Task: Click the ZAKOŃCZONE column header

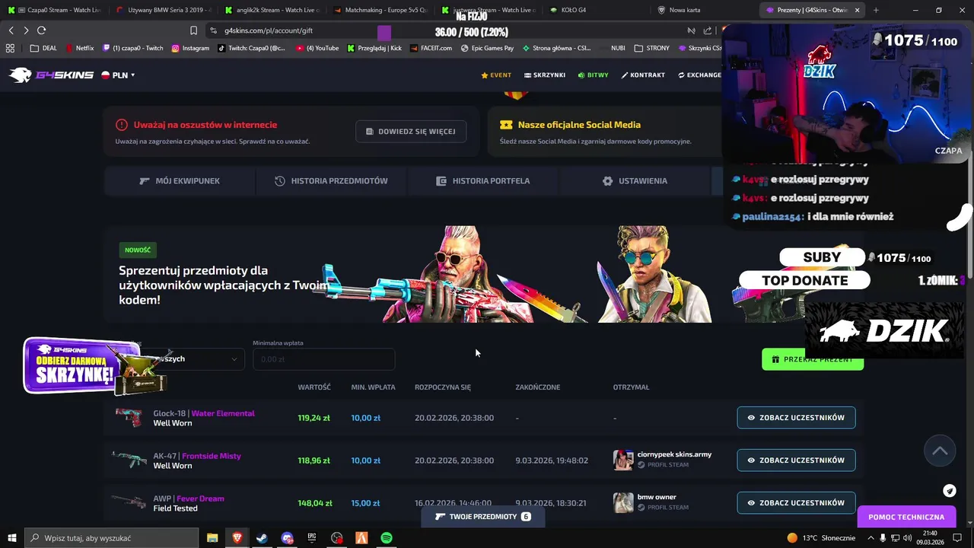Action: tap(538, 387)
